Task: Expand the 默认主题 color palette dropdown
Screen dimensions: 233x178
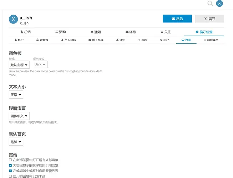Action: (x=19, y=65)
